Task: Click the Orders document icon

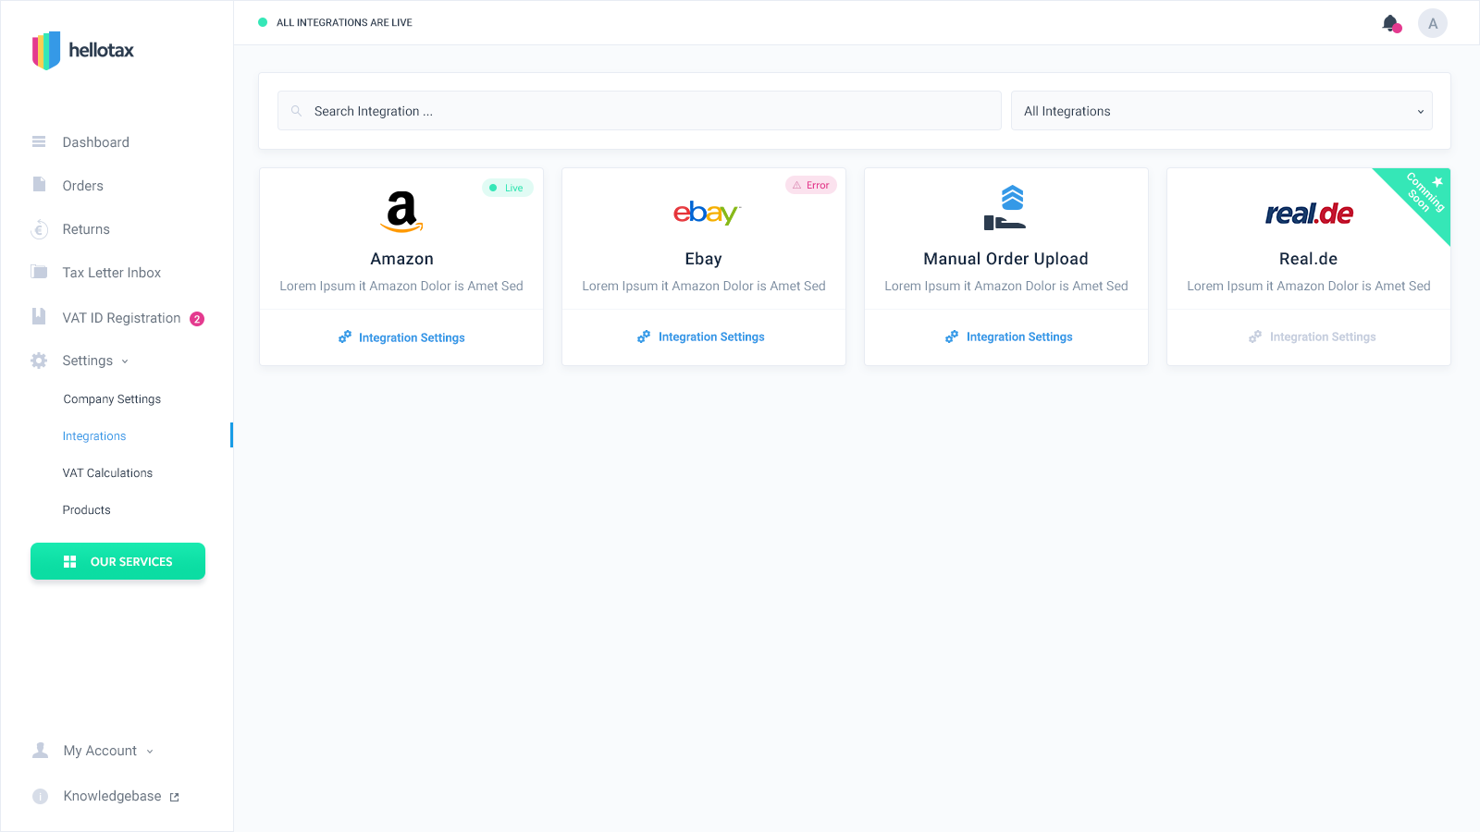Action: 39,185
